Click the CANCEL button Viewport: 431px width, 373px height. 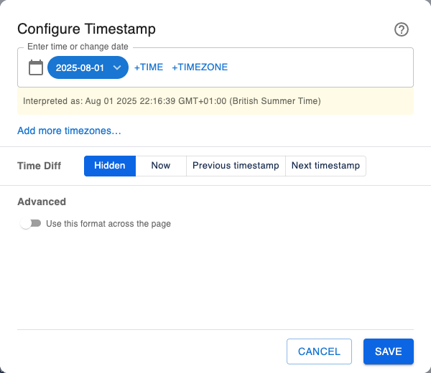[319, 351]
